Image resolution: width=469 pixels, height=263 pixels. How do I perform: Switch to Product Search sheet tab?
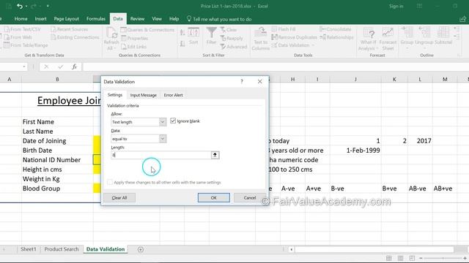pyautogui.click(x=62, y=249)
